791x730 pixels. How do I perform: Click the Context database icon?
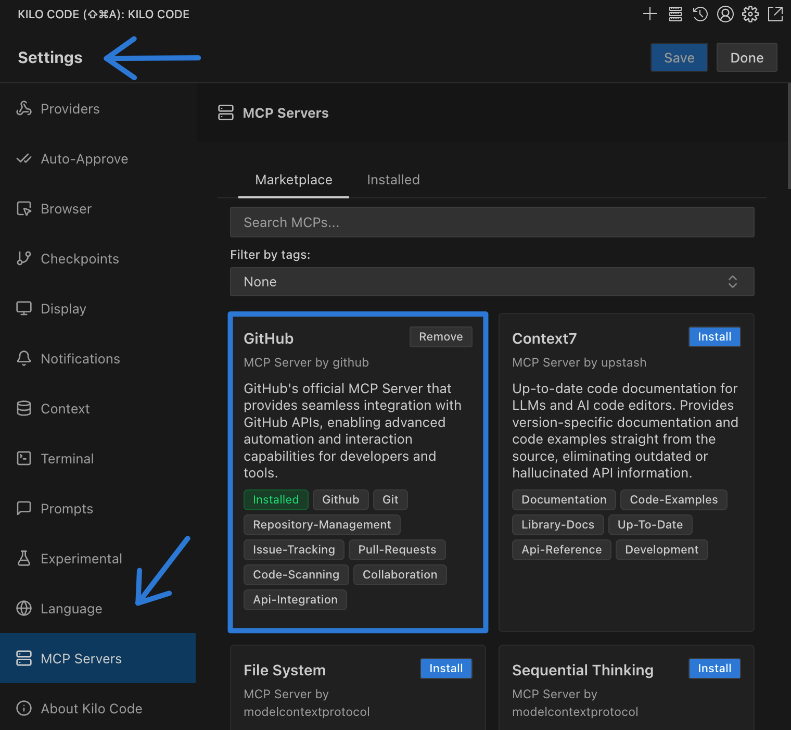pyautogui.click(x=24, y=408)
